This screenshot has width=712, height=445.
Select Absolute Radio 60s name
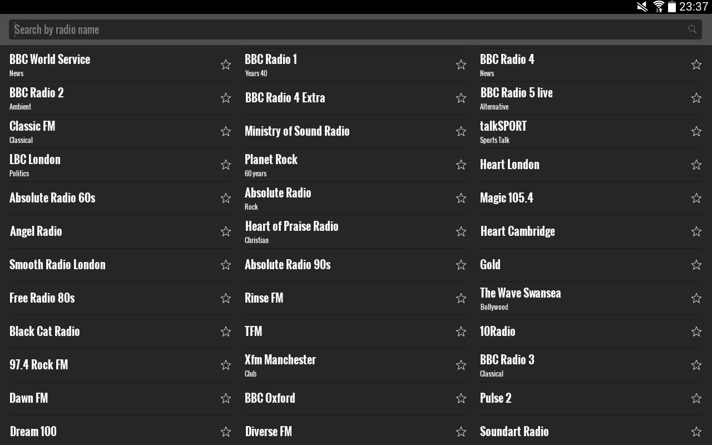pos(52,198)
